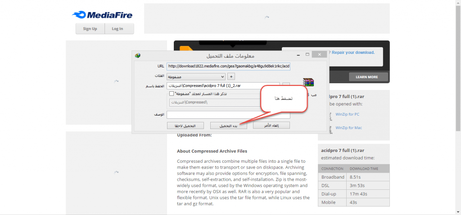The image size is (461, 215).
Task: Click the save-as file path field
Action: [x=223, y=86]
